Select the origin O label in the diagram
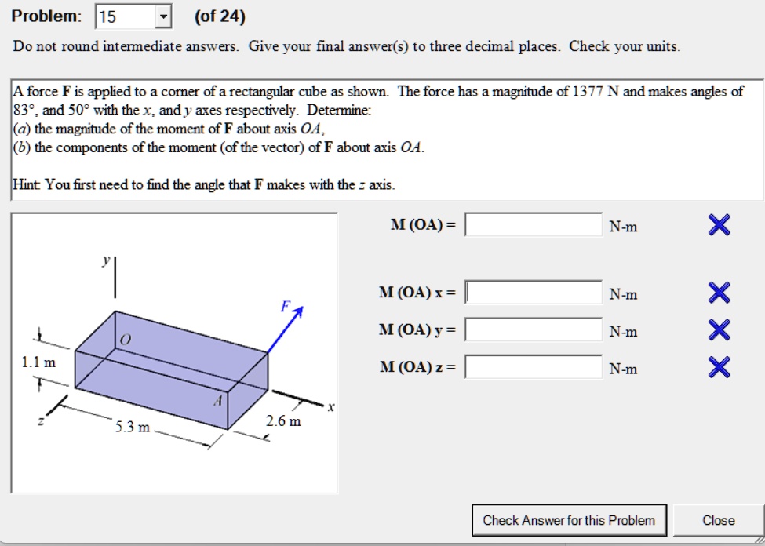The image size is (765, 546). (126, 340)
